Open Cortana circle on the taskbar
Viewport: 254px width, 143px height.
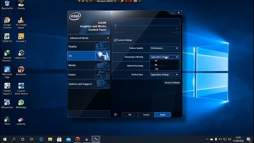(x=23, y=139)
